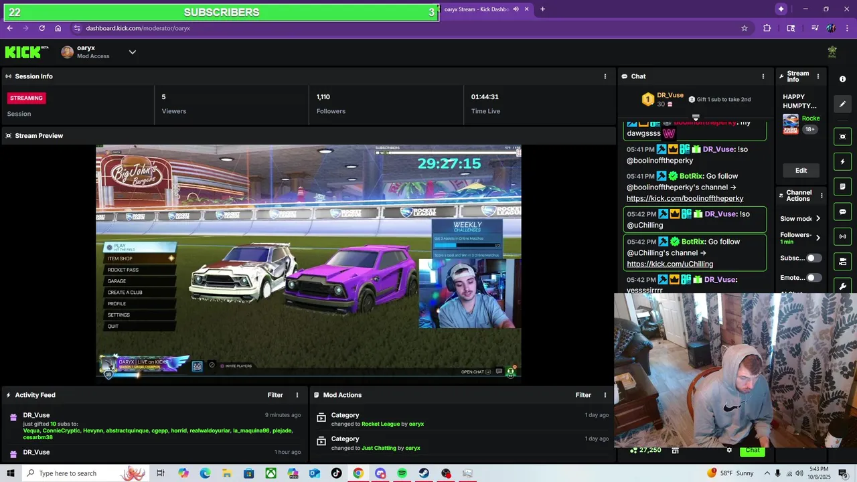This screenshot has height=482, width=857.
Task: Open the oaryx channel dropdown chevron
Action: (x=133, y=52)
